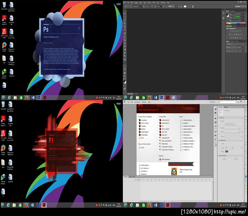
Task: Switch to the Swatches tab in Photoshop
Action: [x=232, y=11]
